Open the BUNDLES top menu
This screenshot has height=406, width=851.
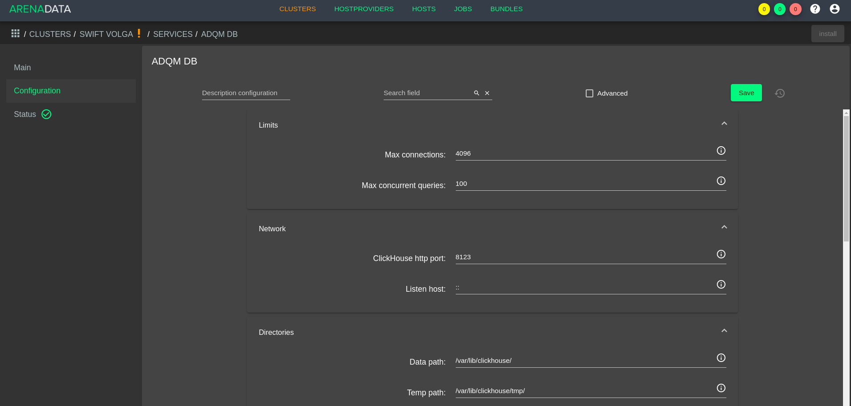(507, 9)
